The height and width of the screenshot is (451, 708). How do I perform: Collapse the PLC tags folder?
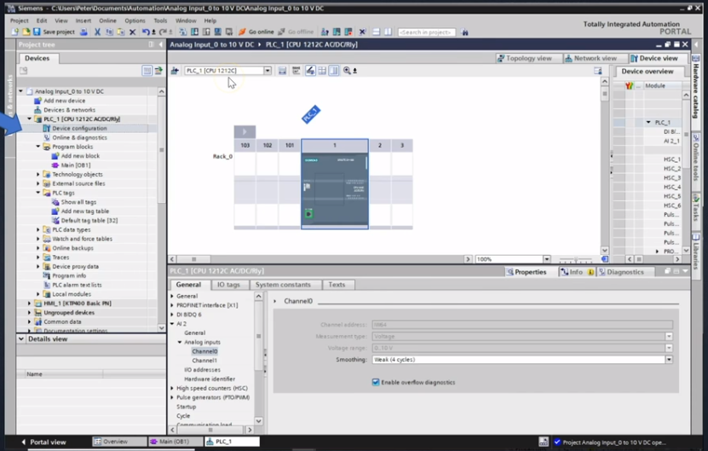tap(38, 193)
